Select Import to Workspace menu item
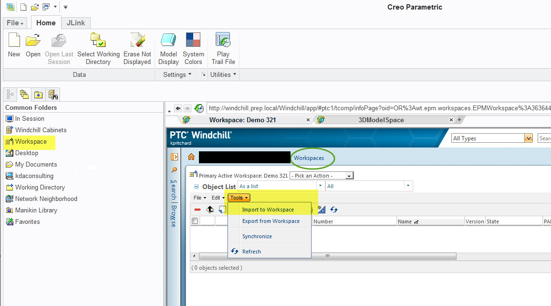Viewport: 551px width, 306px height. (268, 210)
